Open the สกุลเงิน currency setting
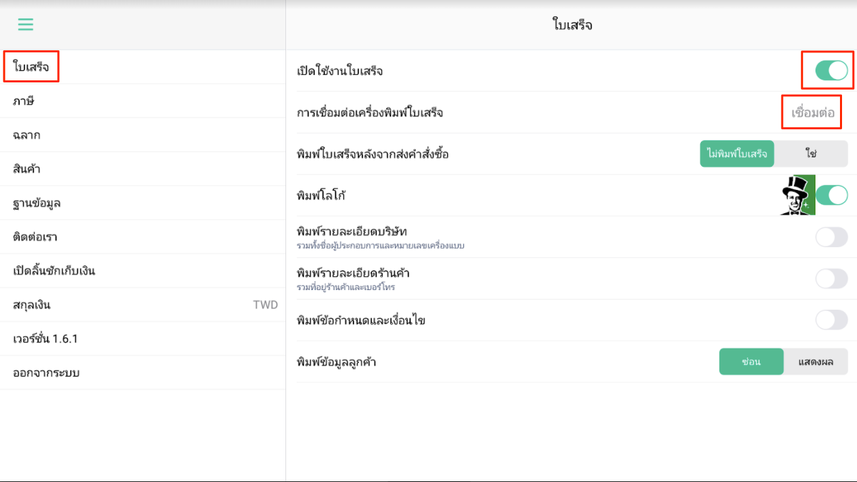This screenshot has width=857, height=482. (142, 305)
